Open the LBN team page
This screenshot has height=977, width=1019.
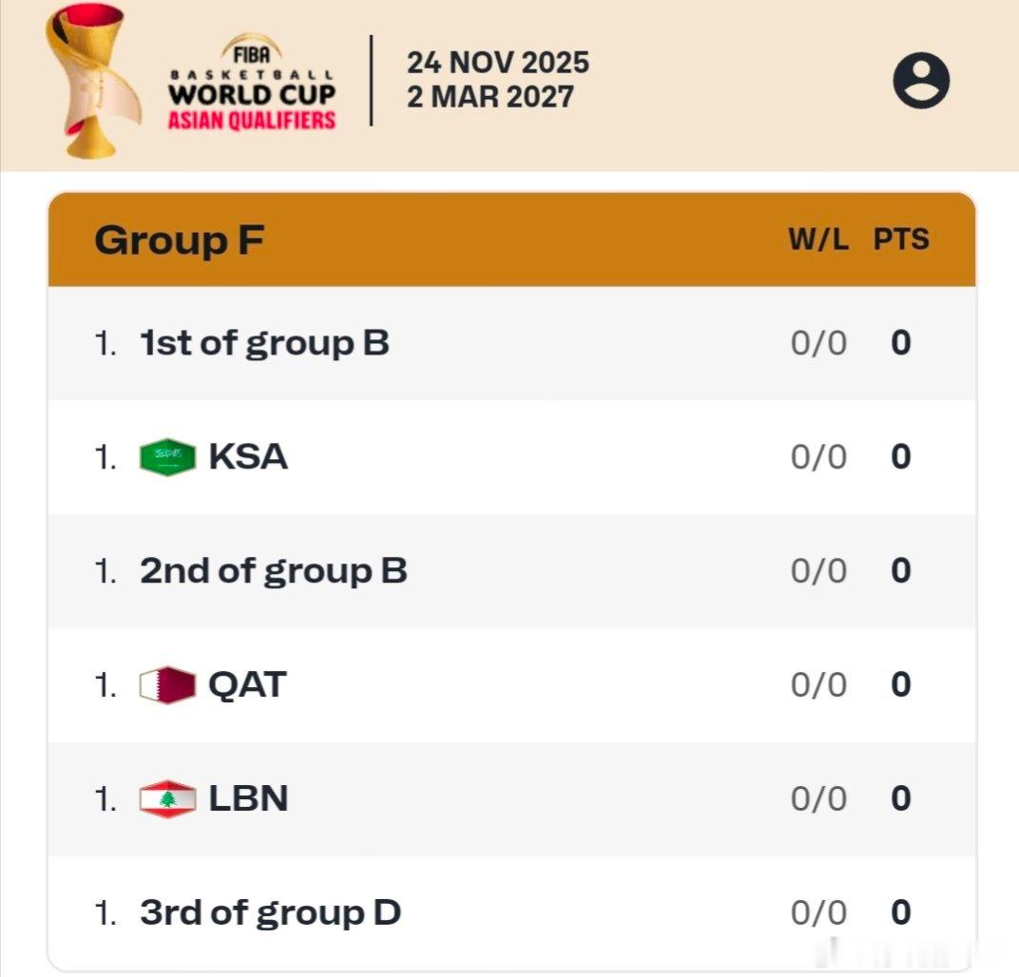[x=248, y=798]
